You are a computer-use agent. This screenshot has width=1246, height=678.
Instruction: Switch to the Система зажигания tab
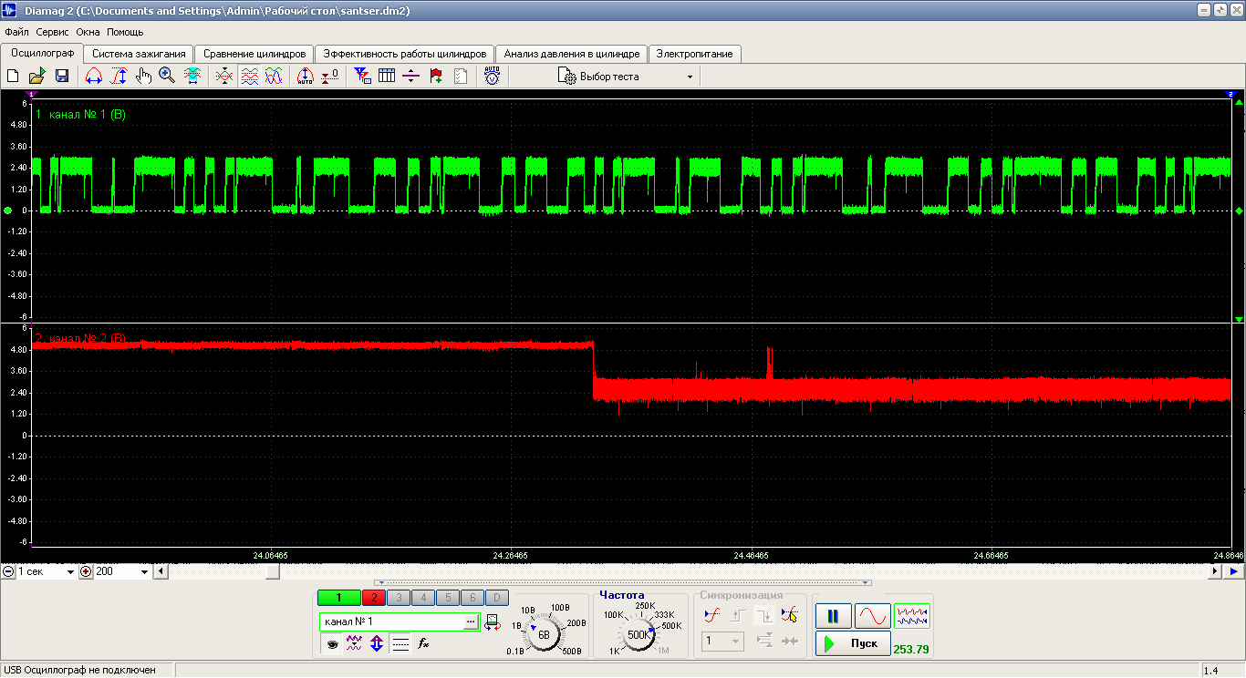(x=139, y=54)
